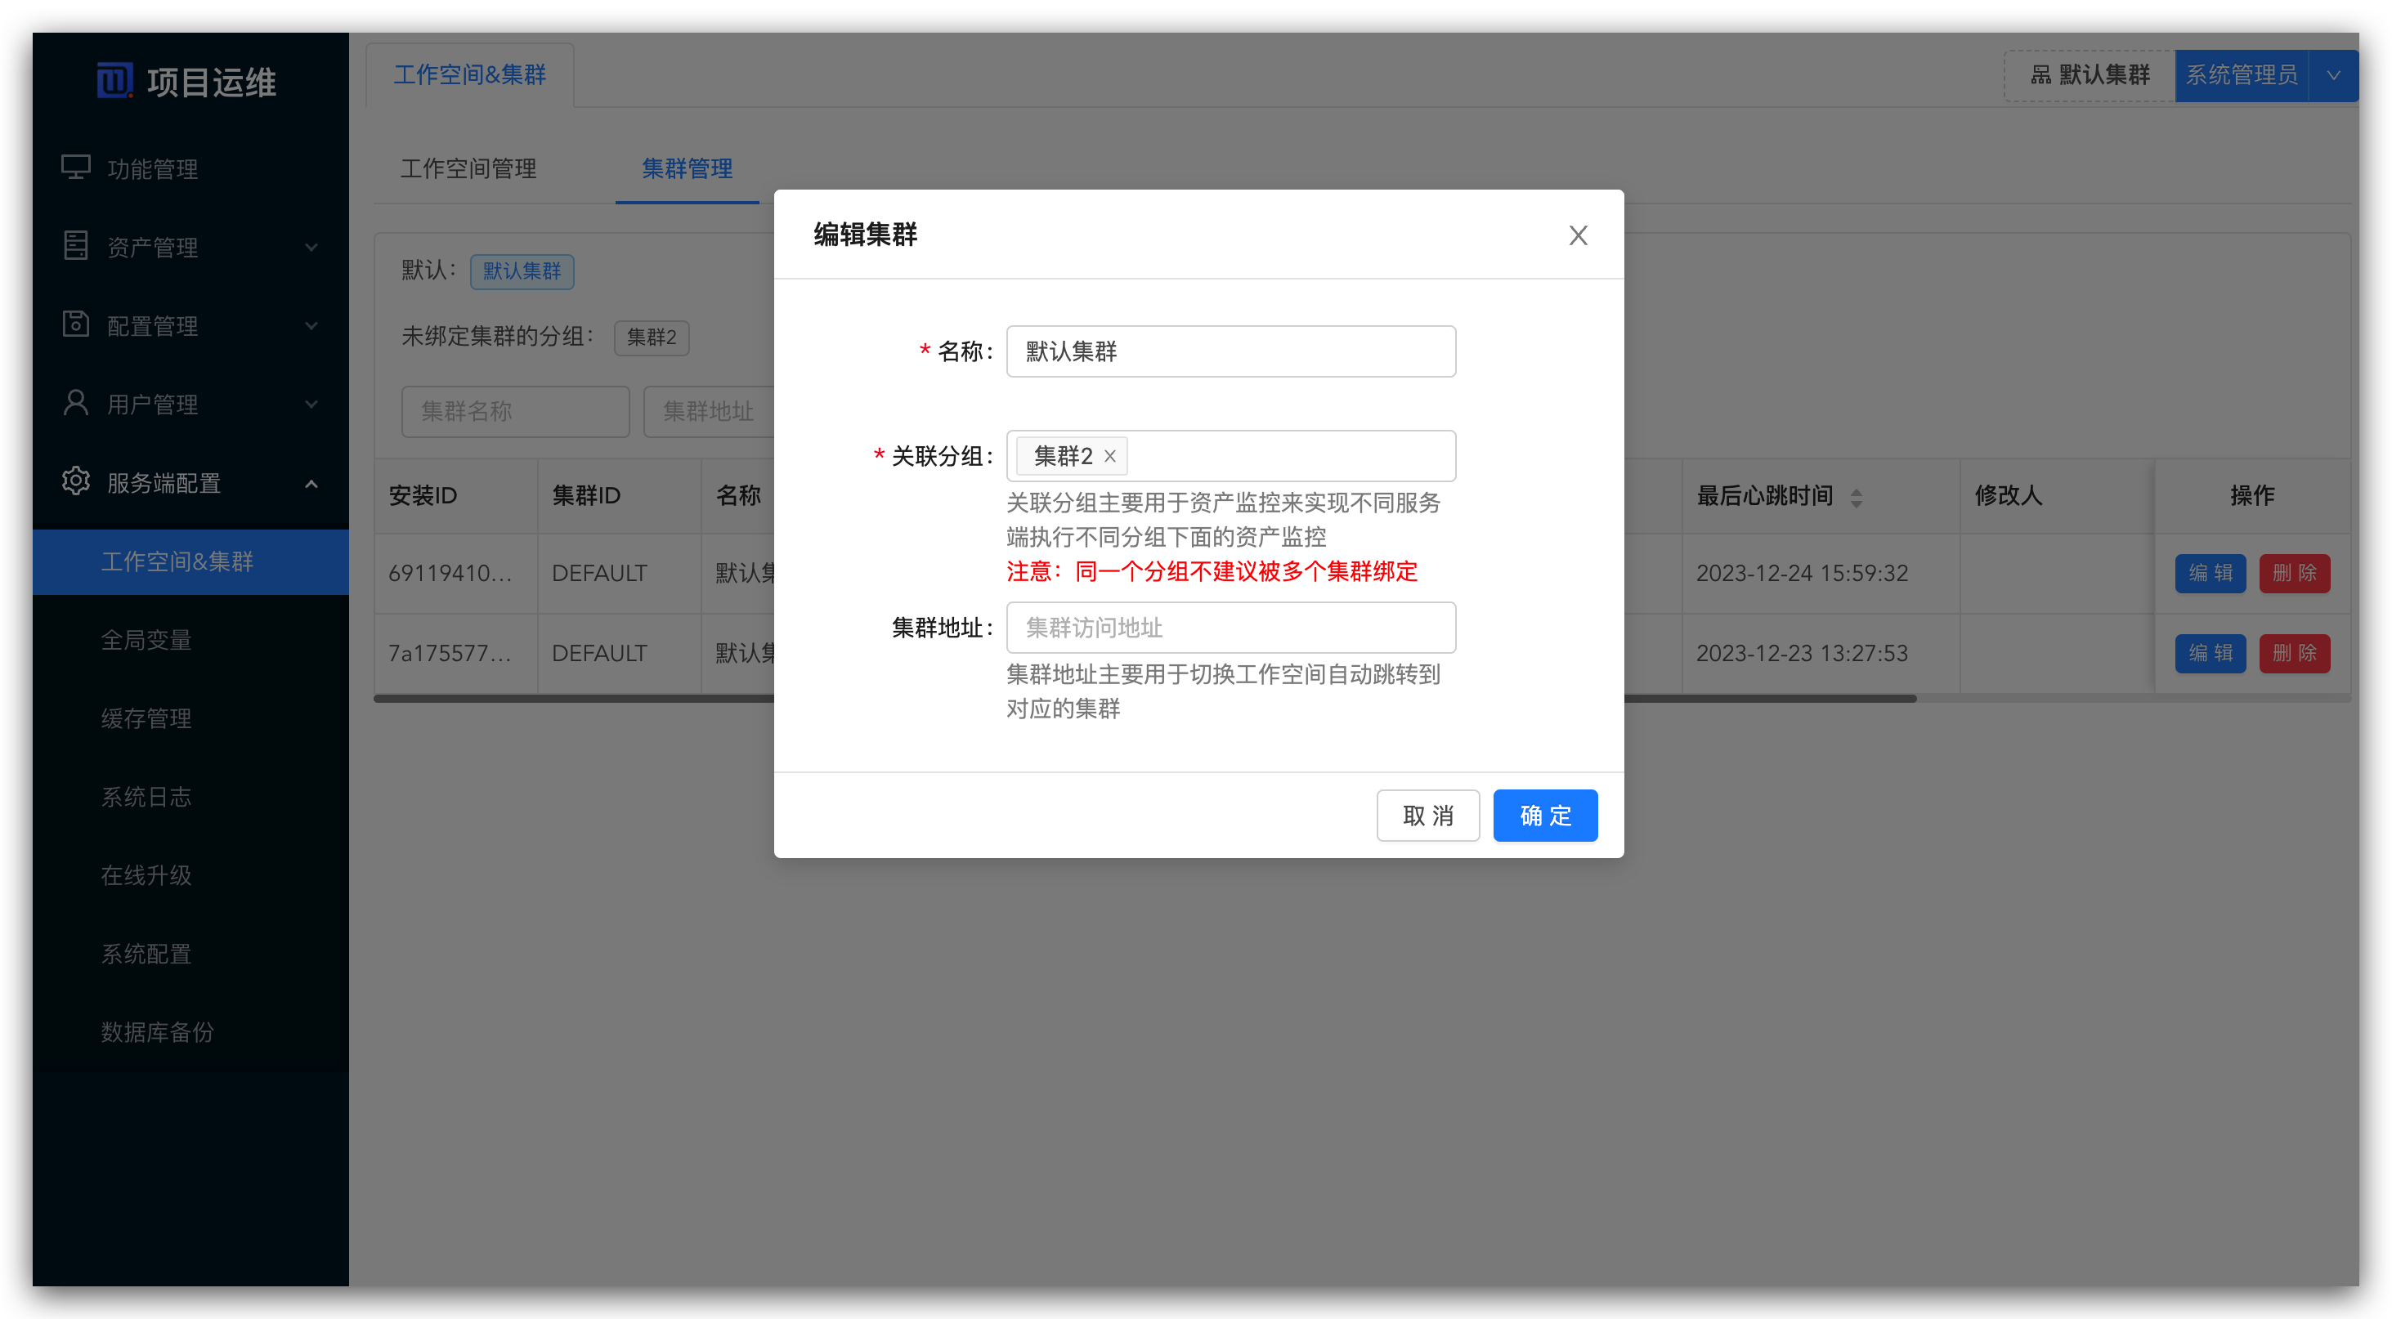Click the 集群访问地址 input field
The image size is (2392, 1319).
tap(1230, 628)
